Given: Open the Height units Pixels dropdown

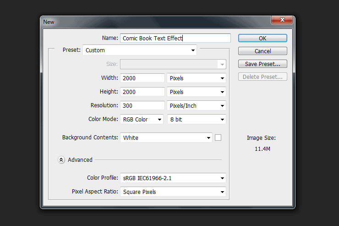Looking at the screenshot, I should click(197, 92).
